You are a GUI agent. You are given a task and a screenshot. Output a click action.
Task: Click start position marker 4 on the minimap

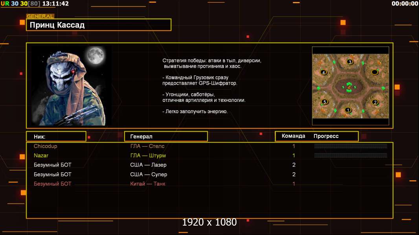coord(323,72)
